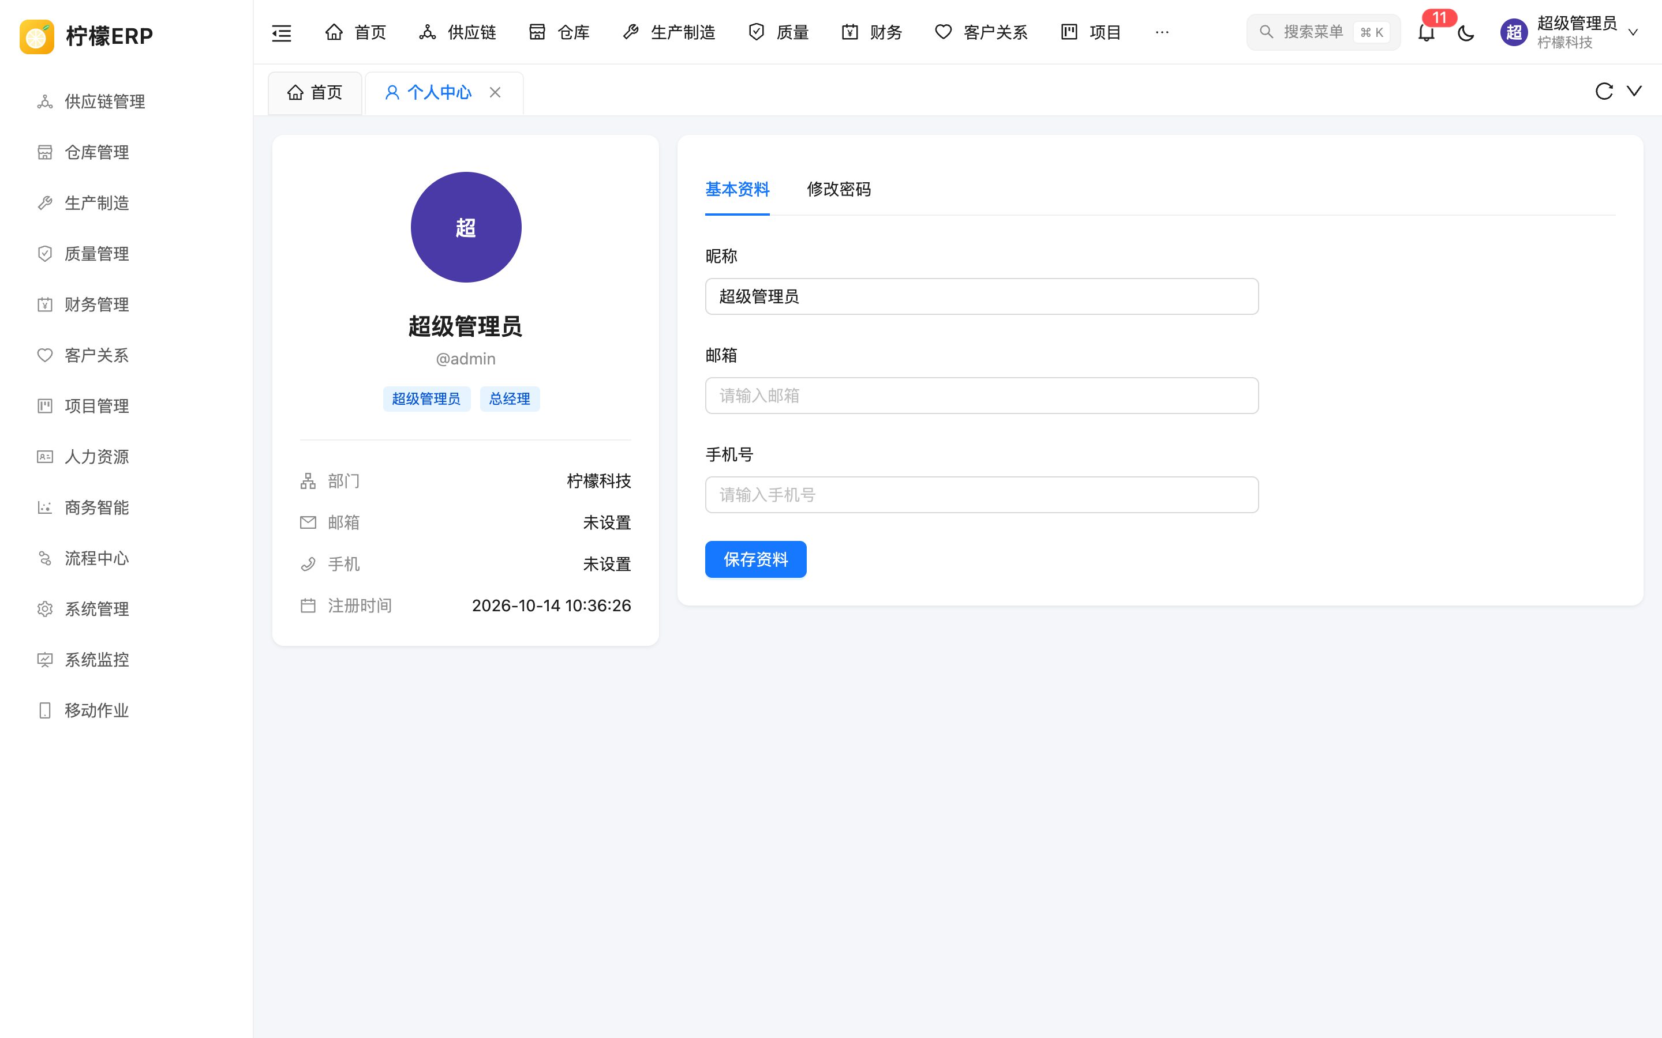Open notifications bell with 11 badge
The width and height of the screenshot is (1662, 1038).
1427,32
